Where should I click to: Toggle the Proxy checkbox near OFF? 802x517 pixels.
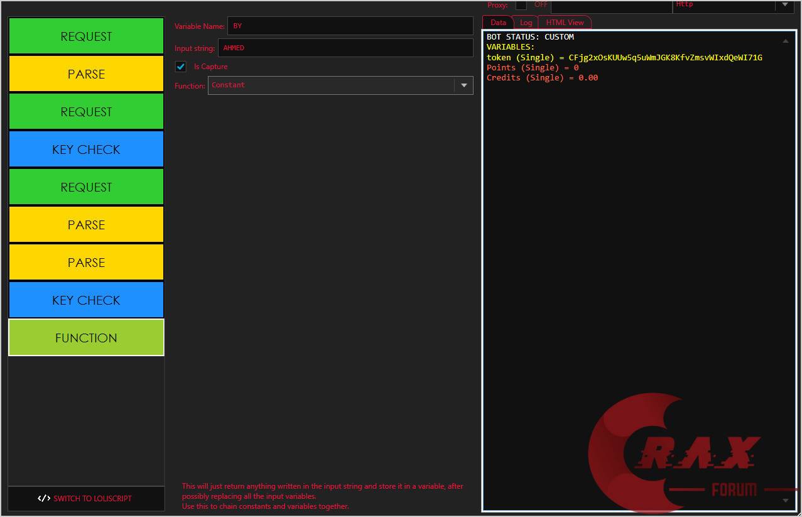(521, 4)
